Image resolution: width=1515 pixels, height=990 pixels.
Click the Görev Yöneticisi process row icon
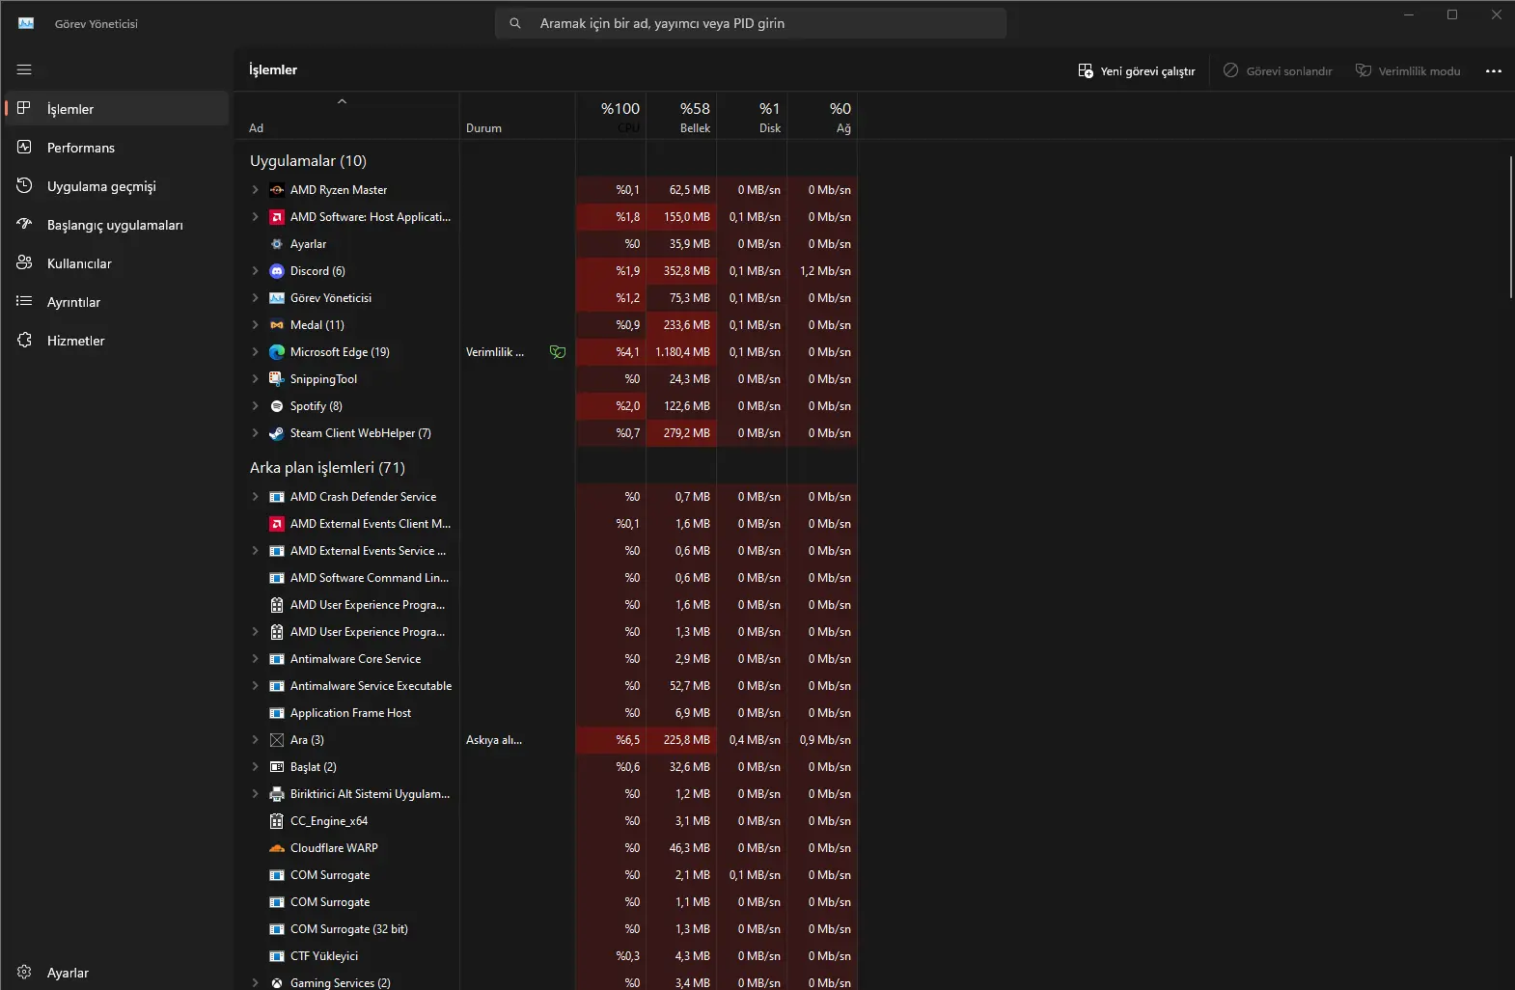click(x=277, y=298)
